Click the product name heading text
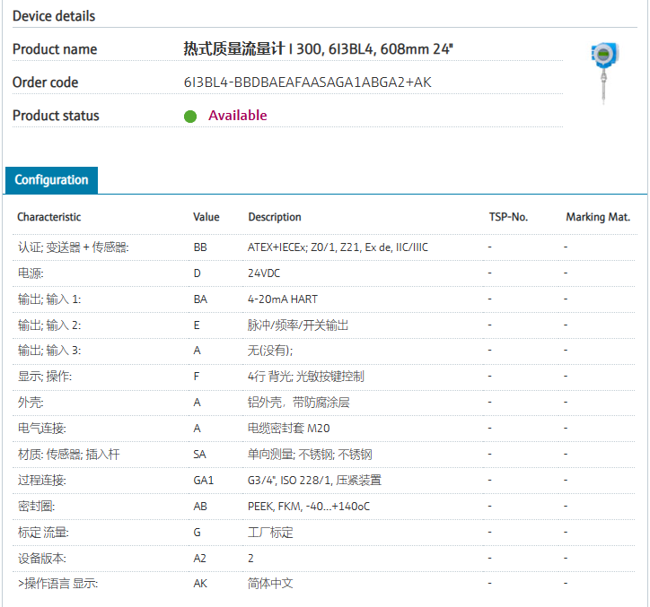The image size is (650, 607). click(318, 48)
